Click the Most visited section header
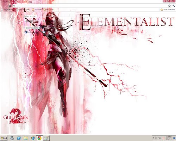 pos(31,17)
